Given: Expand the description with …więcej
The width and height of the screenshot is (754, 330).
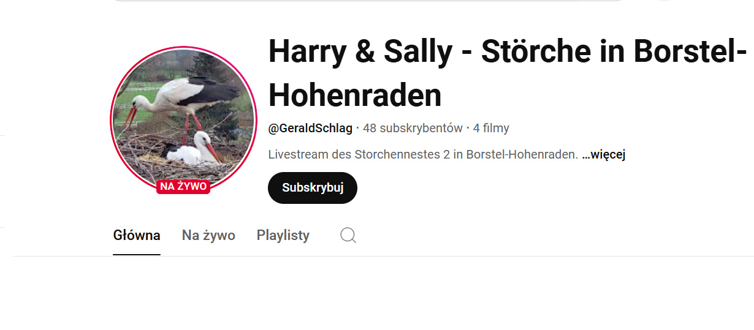Looking at the screenshot, I should 603,154.
